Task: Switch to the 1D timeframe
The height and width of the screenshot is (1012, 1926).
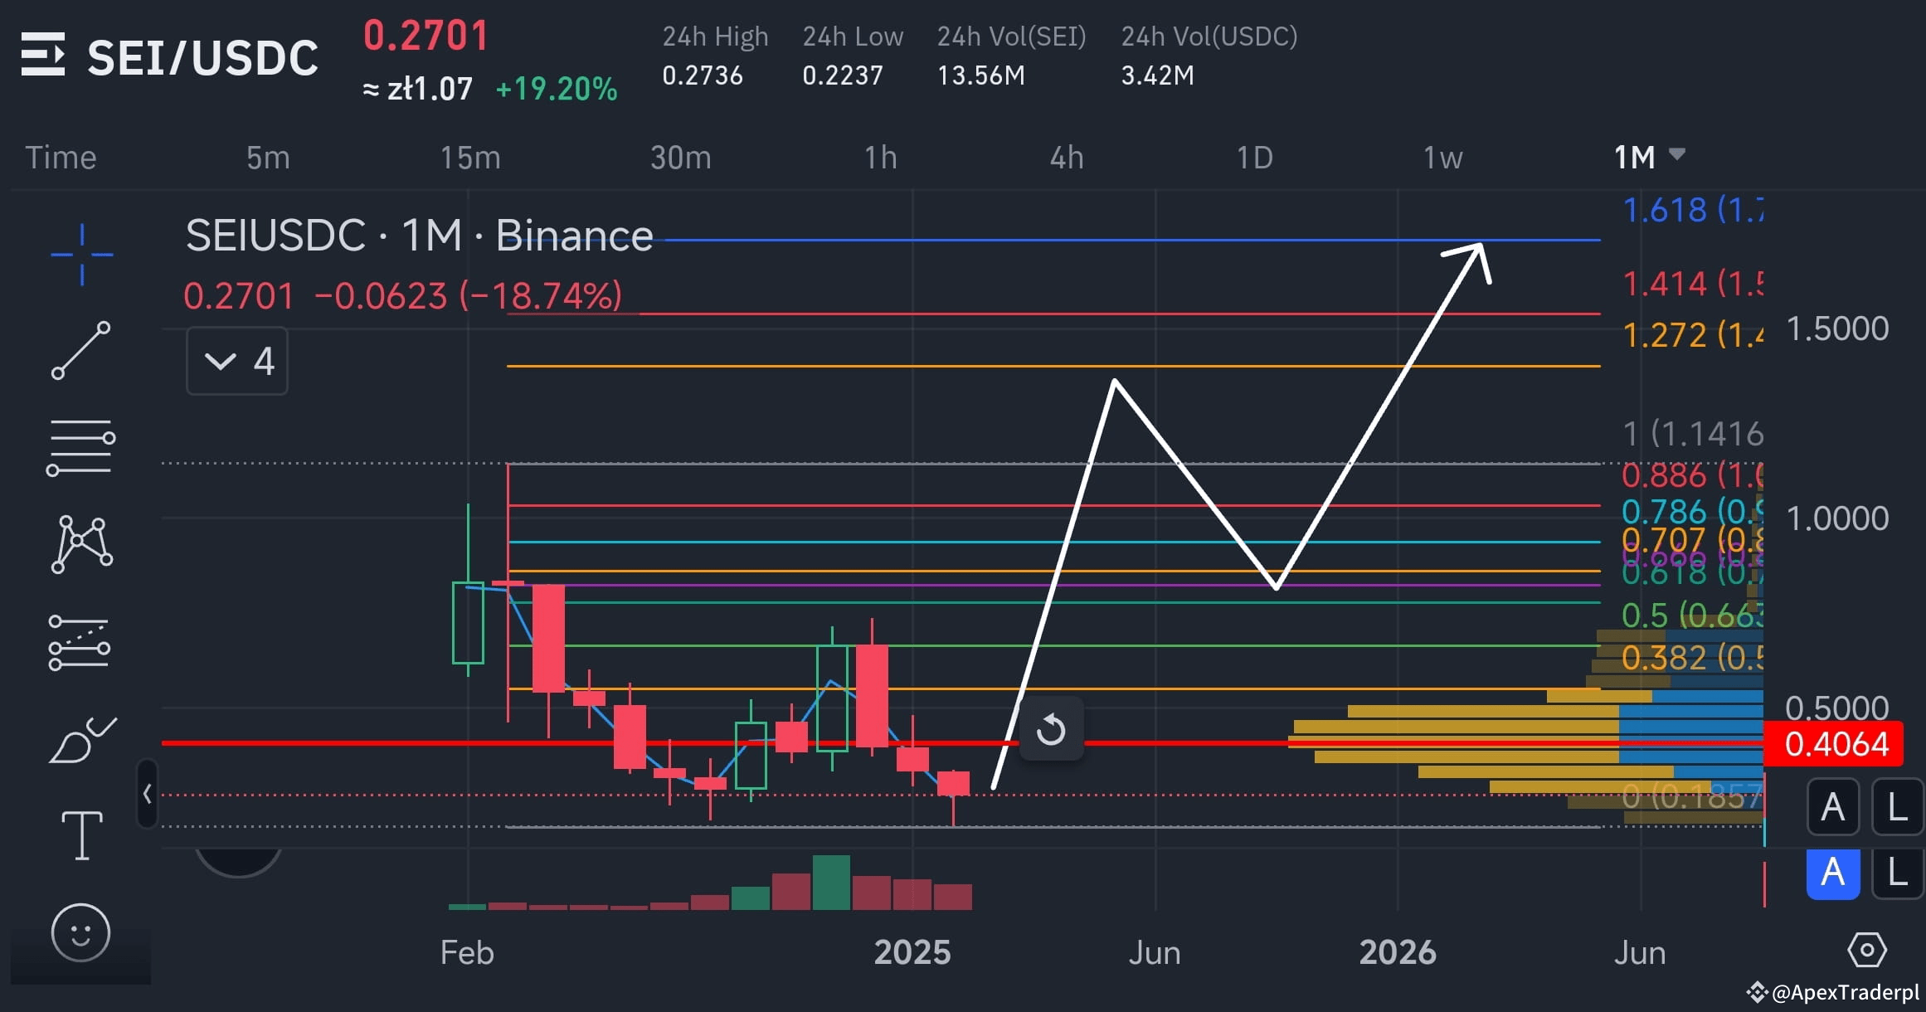Action: coord(1254,158)
